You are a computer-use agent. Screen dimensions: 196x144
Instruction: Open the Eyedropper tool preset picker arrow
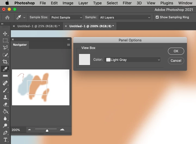tap(24, 17)
